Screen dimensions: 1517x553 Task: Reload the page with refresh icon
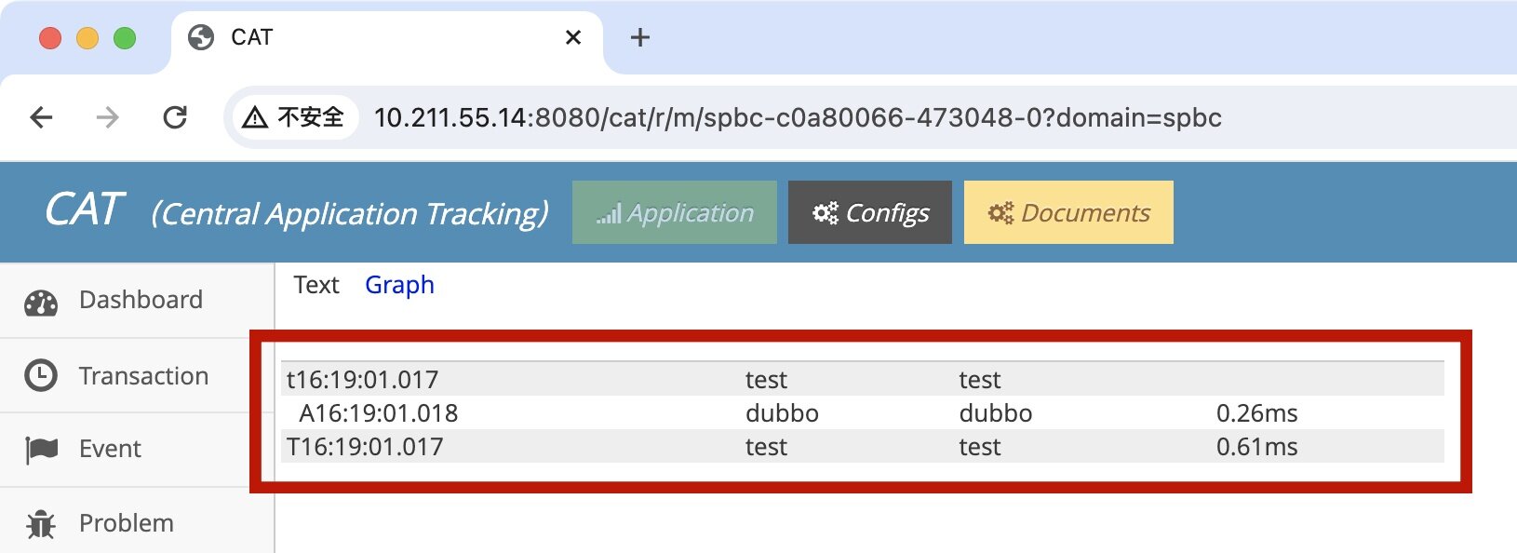[x=175, y=117]
